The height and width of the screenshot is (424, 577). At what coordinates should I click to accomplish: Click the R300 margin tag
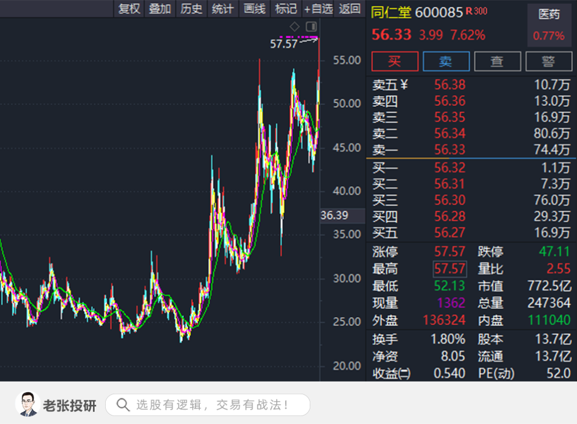click(x=477, y=11)
